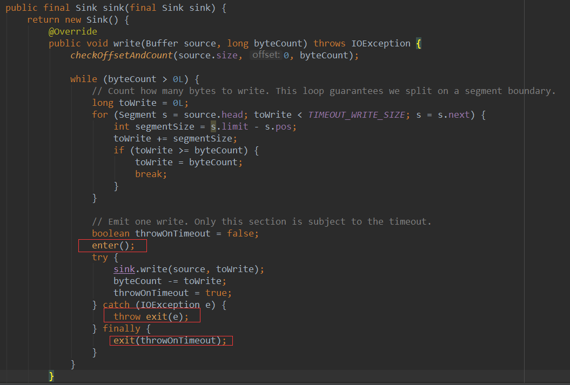
Task: Click the 'int' keyword before segmentSize
Action: pos(122,126)
